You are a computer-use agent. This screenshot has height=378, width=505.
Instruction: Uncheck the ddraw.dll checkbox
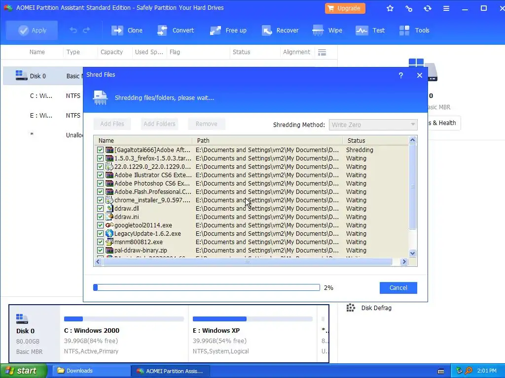tap(100, 208)
